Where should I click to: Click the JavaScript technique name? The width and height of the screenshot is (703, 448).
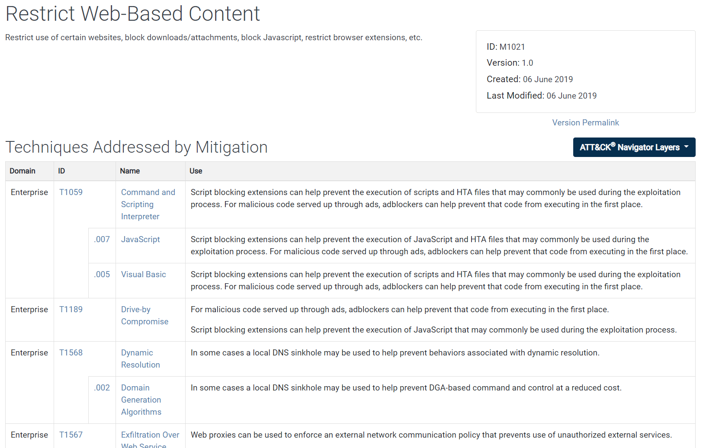[140, 240]
